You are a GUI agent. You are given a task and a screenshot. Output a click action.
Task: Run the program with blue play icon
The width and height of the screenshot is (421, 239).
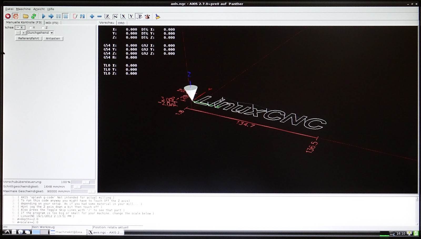[44, 16]
